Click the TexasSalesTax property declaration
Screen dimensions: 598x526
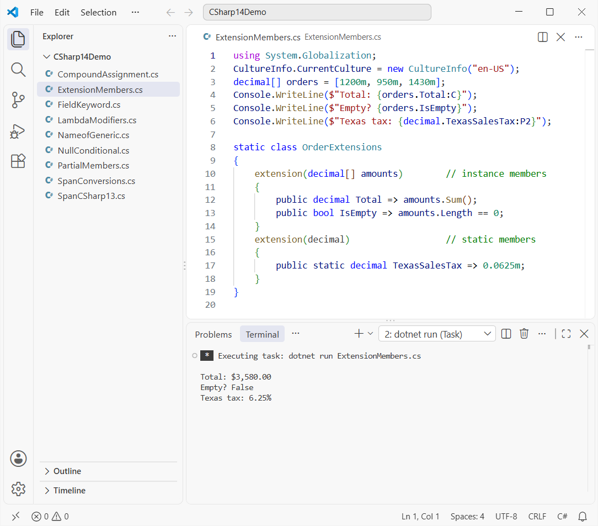(x=427, y=265)
